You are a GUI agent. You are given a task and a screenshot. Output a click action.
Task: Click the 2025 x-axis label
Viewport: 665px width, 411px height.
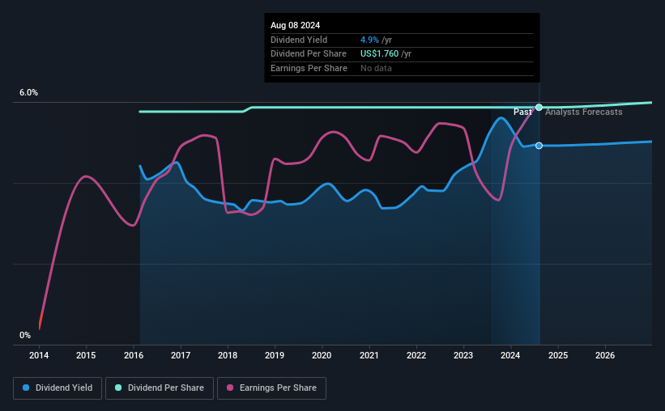(558, 355)
